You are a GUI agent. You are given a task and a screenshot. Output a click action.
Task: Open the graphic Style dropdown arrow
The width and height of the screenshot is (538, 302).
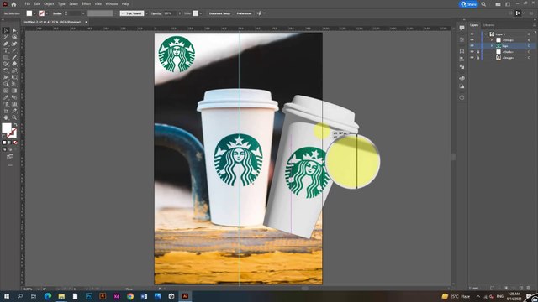[x=201, y=13]
